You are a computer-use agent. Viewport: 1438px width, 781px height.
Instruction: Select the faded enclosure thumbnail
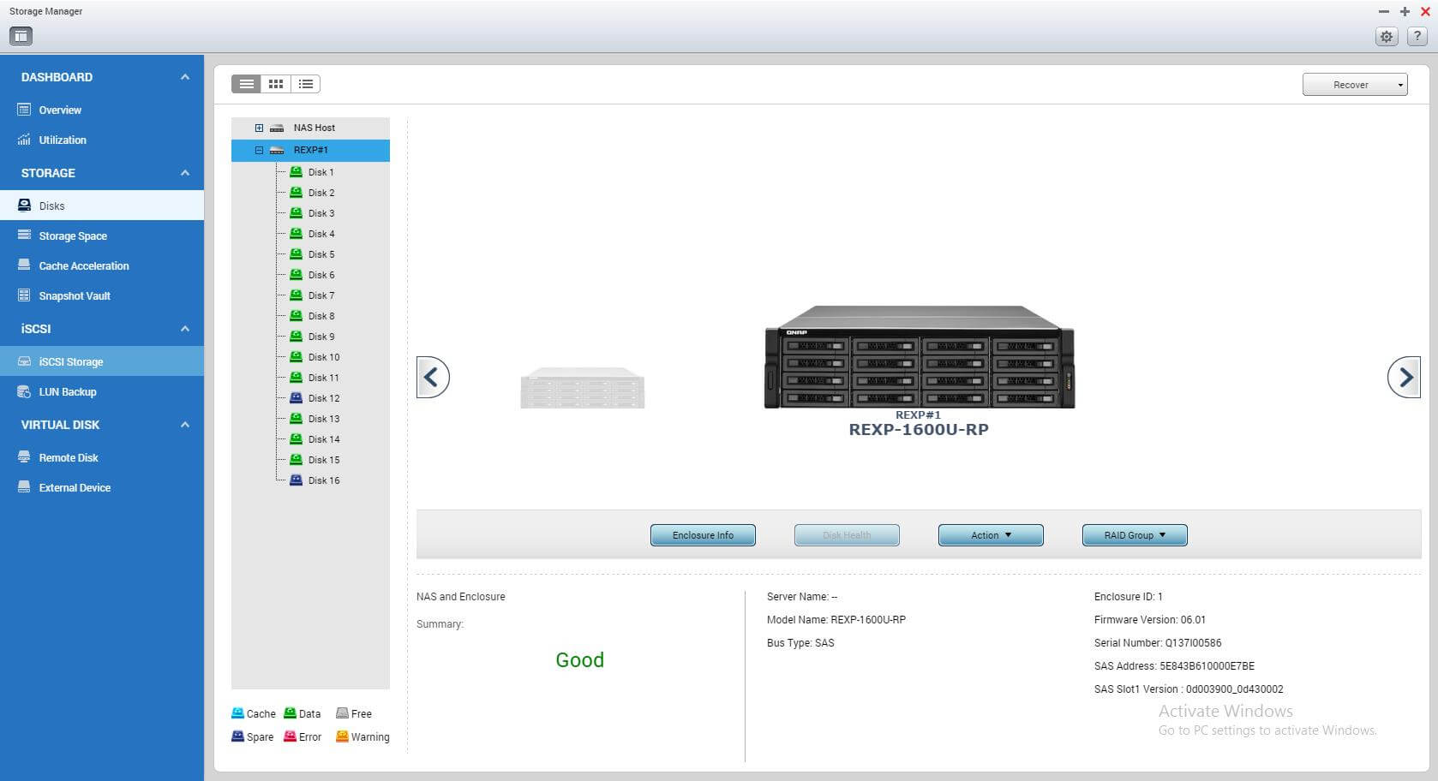[x=583, y=388]
